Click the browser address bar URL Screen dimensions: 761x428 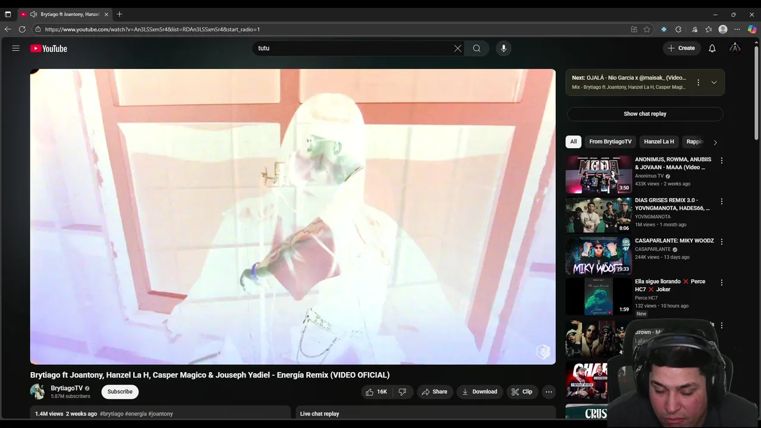click(152, 29)
